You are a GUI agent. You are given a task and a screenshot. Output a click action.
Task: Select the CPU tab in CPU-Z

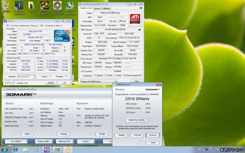pyautogui.click(x=8, y=26)
